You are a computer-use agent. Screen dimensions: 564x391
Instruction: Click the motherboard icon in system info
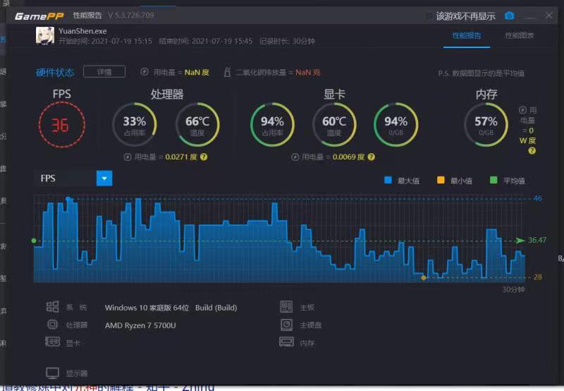[286, 307]
